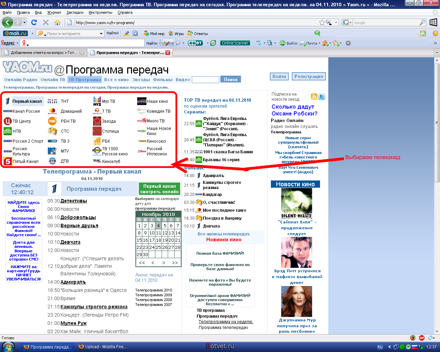Select the ТВ Центр channel logo
This screenshot has height=352, width=440.
(8, 121)
